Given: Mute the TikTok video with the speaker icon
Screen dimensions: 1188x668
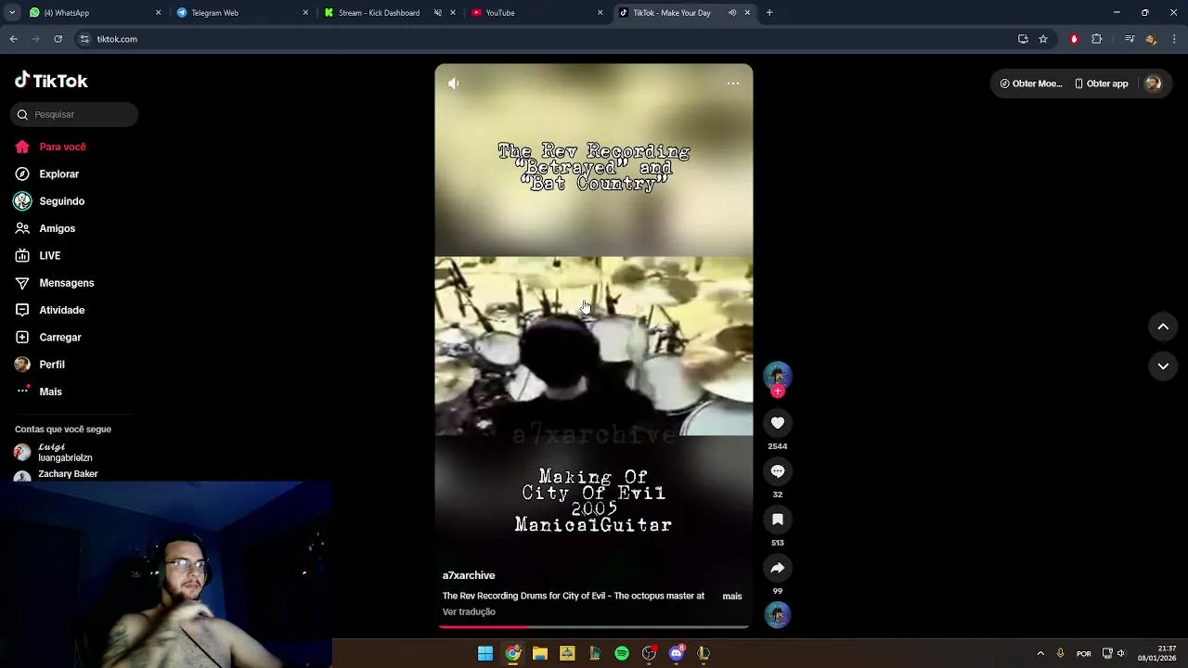Looking at the screenshot, I should pyautogui.click(x=453, y=83).
